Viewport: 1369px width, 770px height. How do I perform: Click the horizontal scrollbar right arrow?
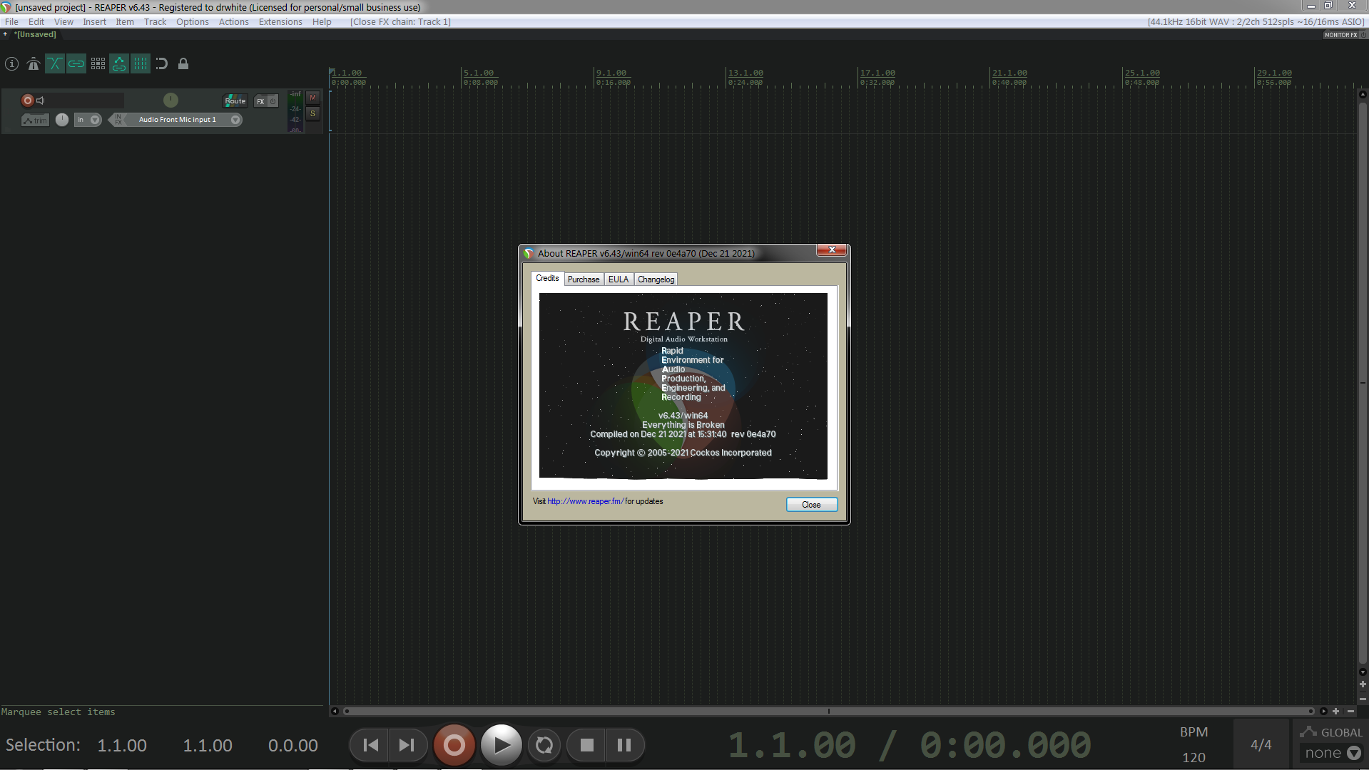click(1323, 712)
